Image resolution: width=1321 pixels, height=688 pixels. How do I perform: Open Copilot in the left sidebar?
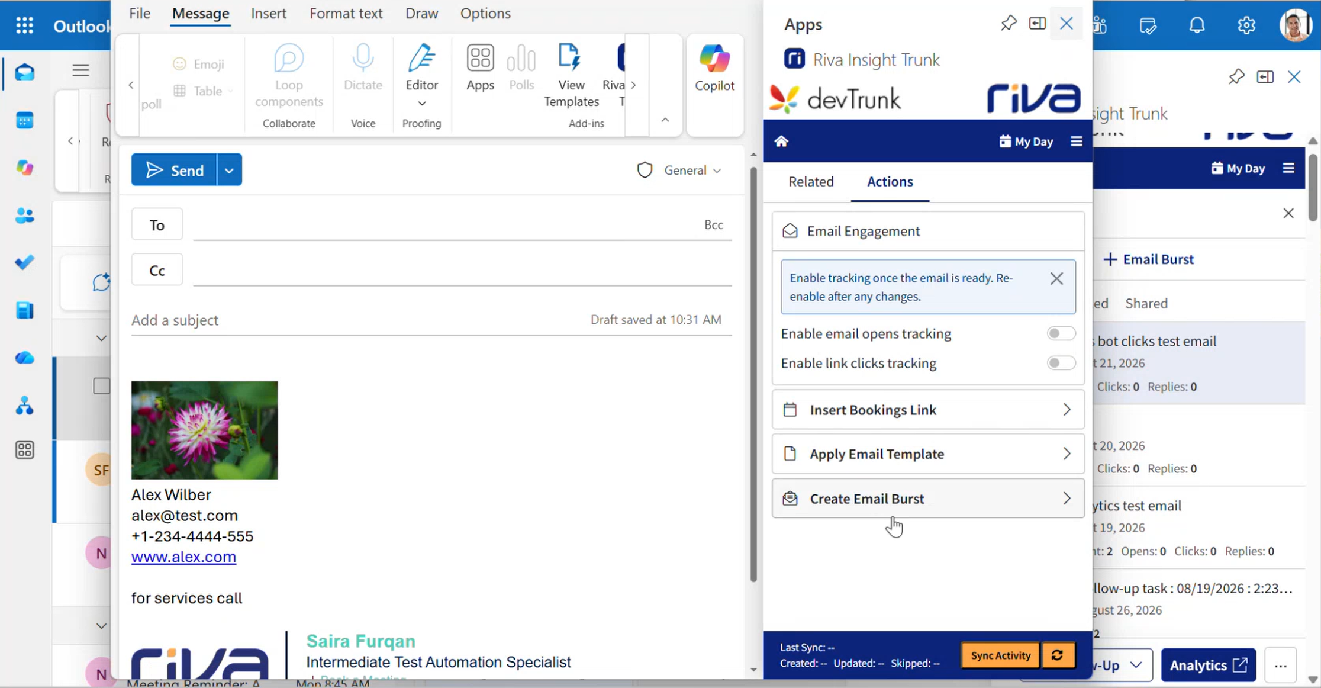coord(24,168)
